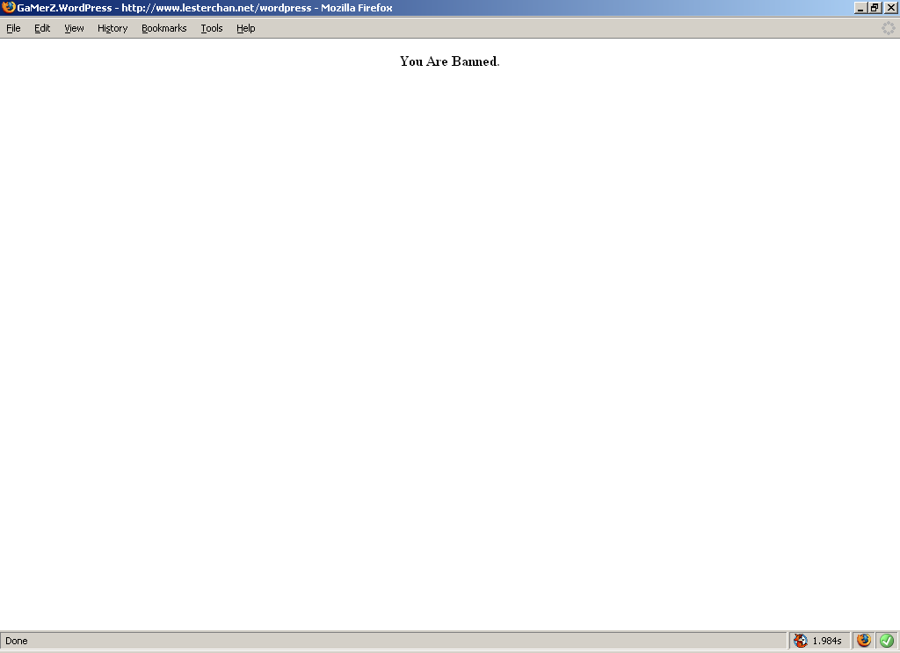Image resolution: width=900 pixels, height=653 pixels.
Task: Click the green checkmark status bar icon
Action: 887,641
